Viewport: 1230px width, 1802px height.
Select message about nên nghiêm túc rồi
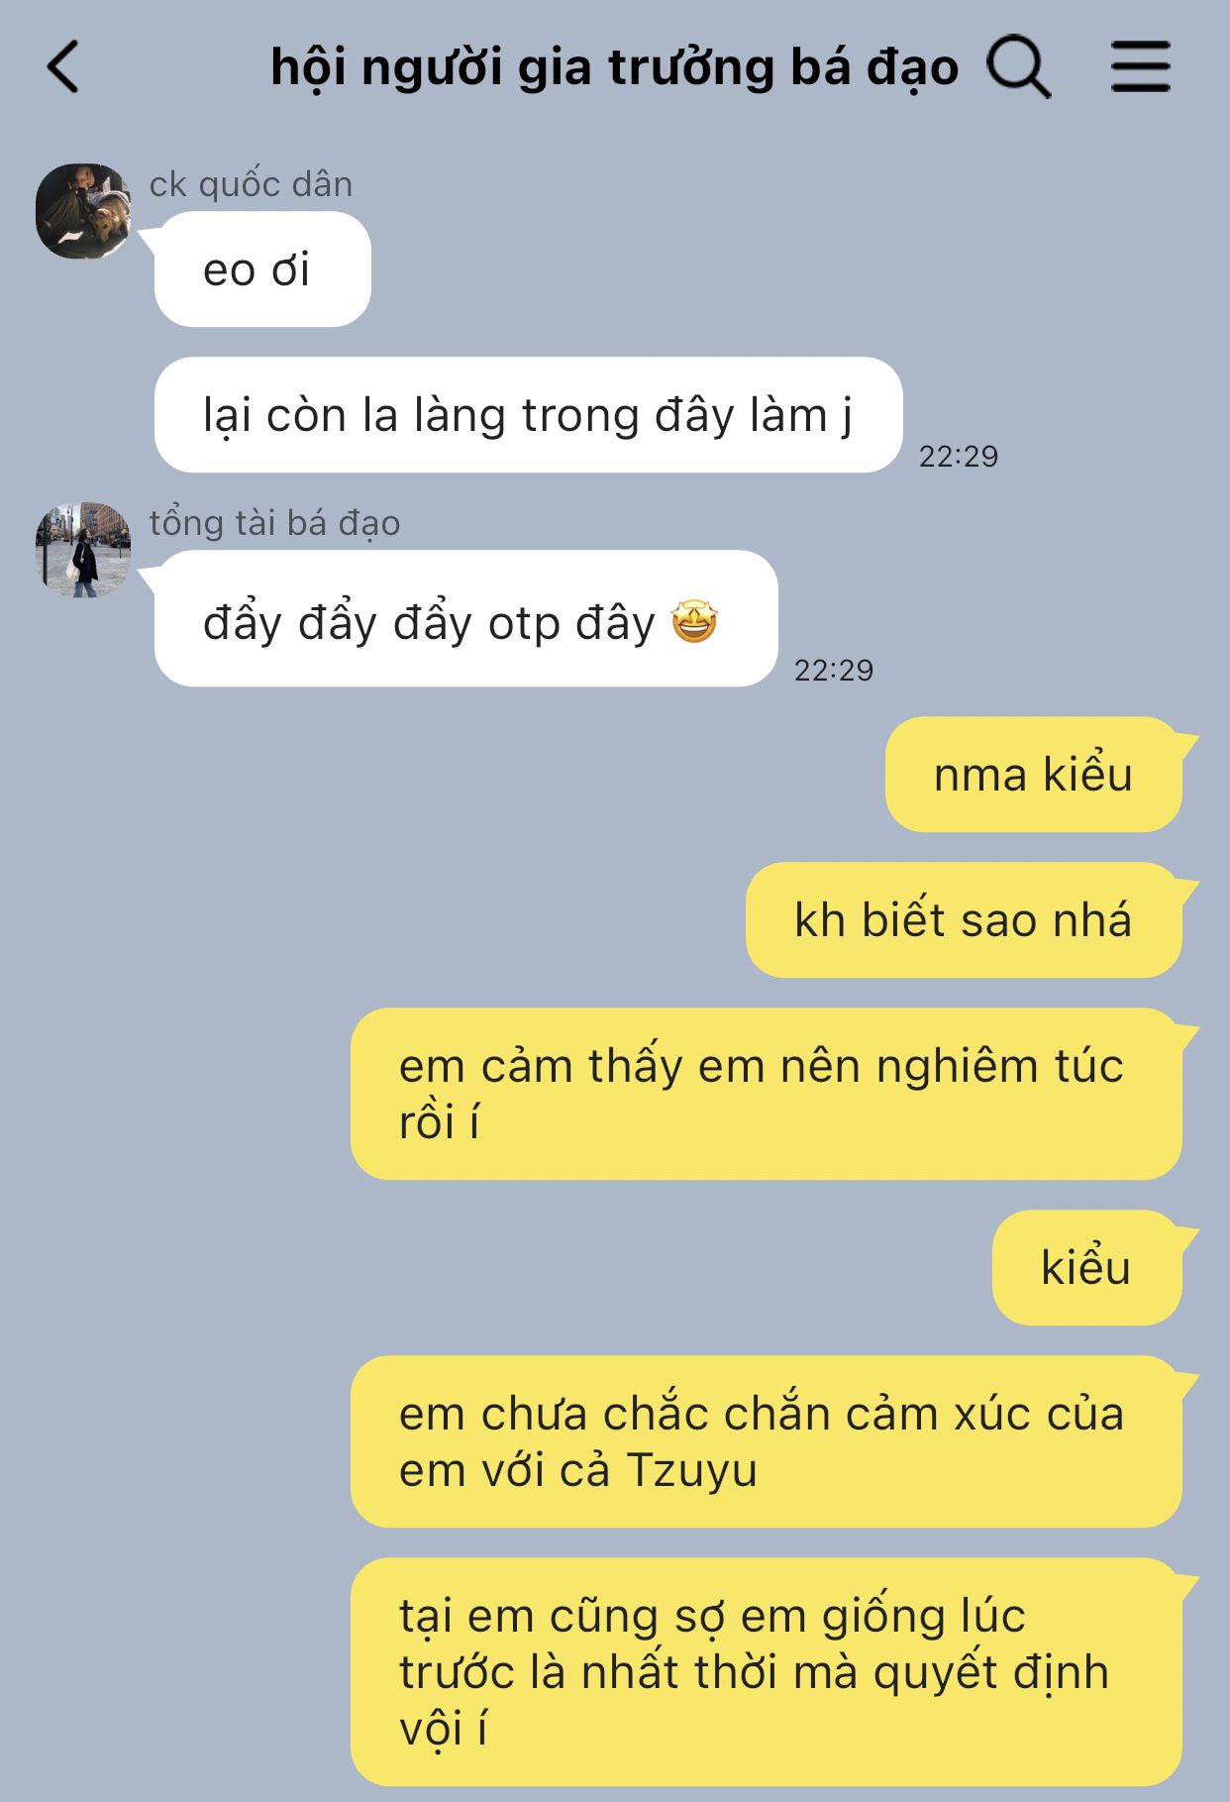point(767,1094)
